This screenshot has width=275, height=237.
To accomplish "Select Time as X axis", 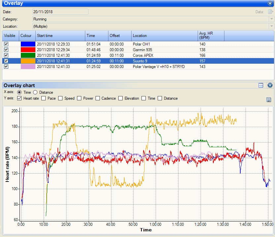I will pos(20,92).
